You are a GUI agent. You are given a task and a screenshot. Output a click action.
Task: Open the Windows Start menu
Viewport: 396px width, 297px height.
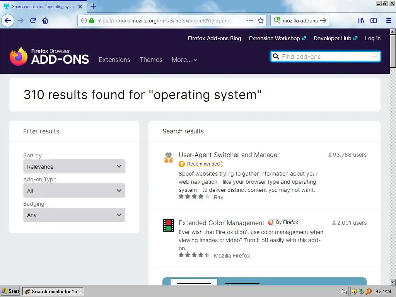(10, 292)
